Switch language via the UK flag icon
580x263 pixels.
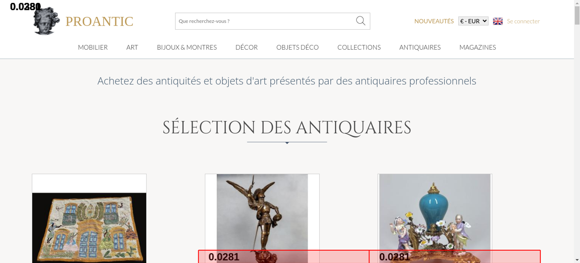pos(498,21)
